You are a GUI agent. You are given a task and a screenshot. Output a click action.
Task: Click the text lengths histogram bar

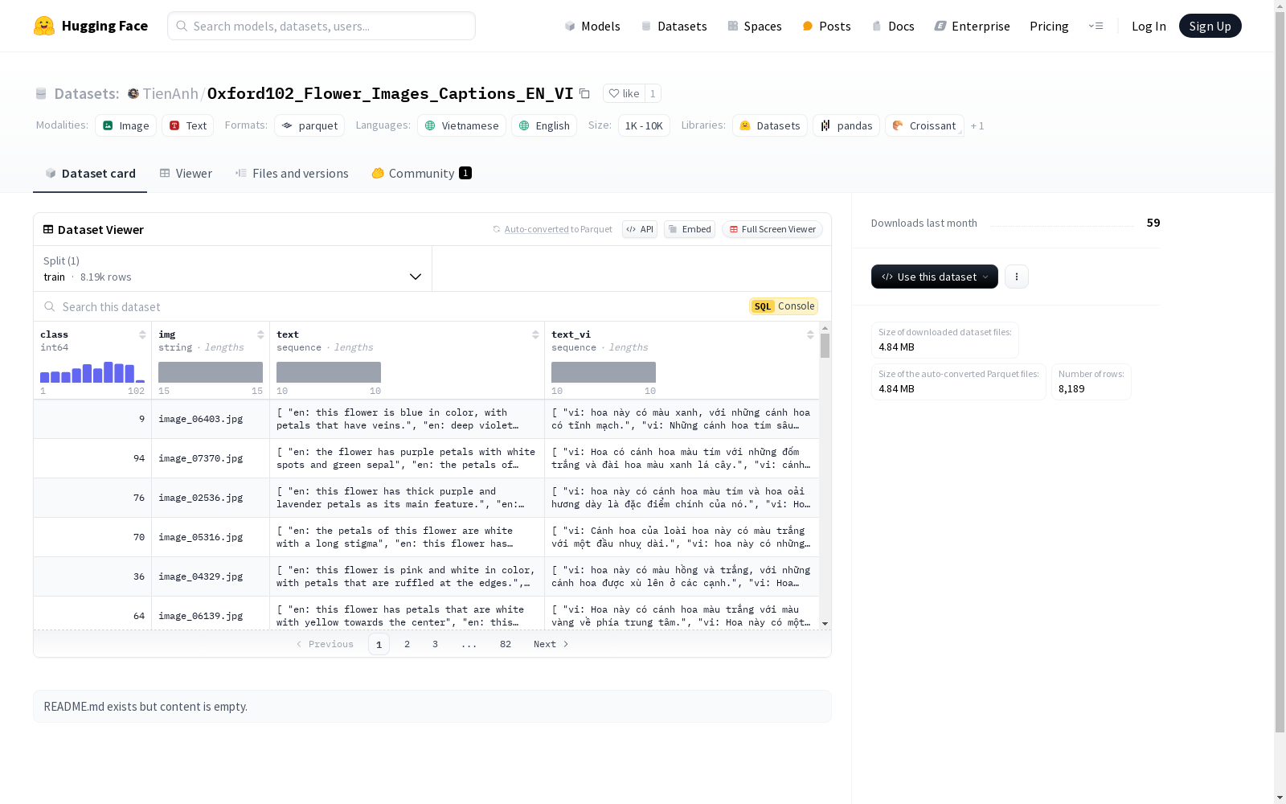329,372
